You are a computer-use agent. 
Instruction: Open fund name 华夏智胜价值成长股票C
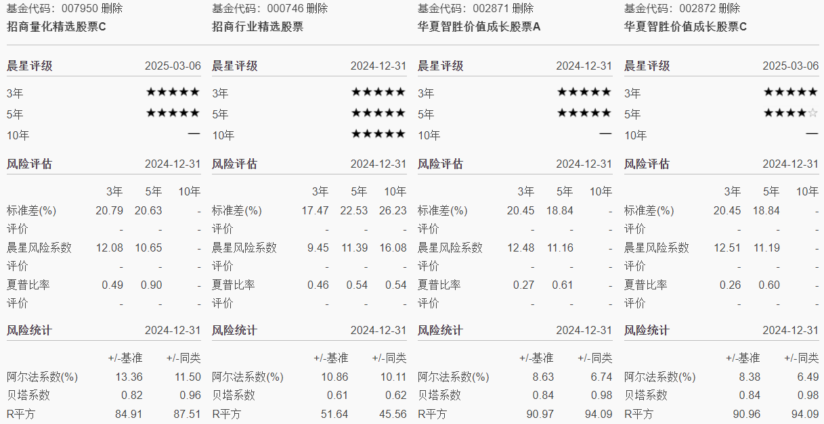click(x=686, y=27)
